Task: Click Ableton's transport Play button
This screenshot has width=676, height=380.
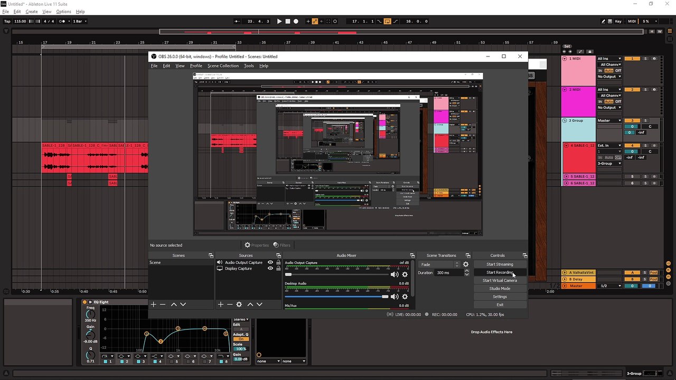Action: click(x=279, y=21)
